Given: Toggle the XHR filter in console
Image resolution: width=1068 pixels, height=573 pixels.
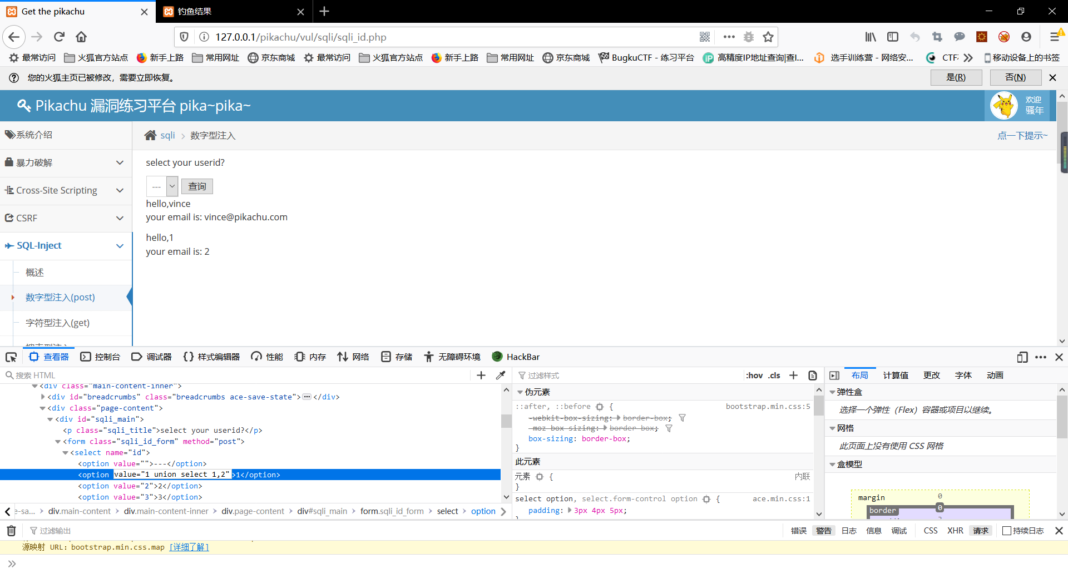Looking at the screenshot, I should click(955, 531).
